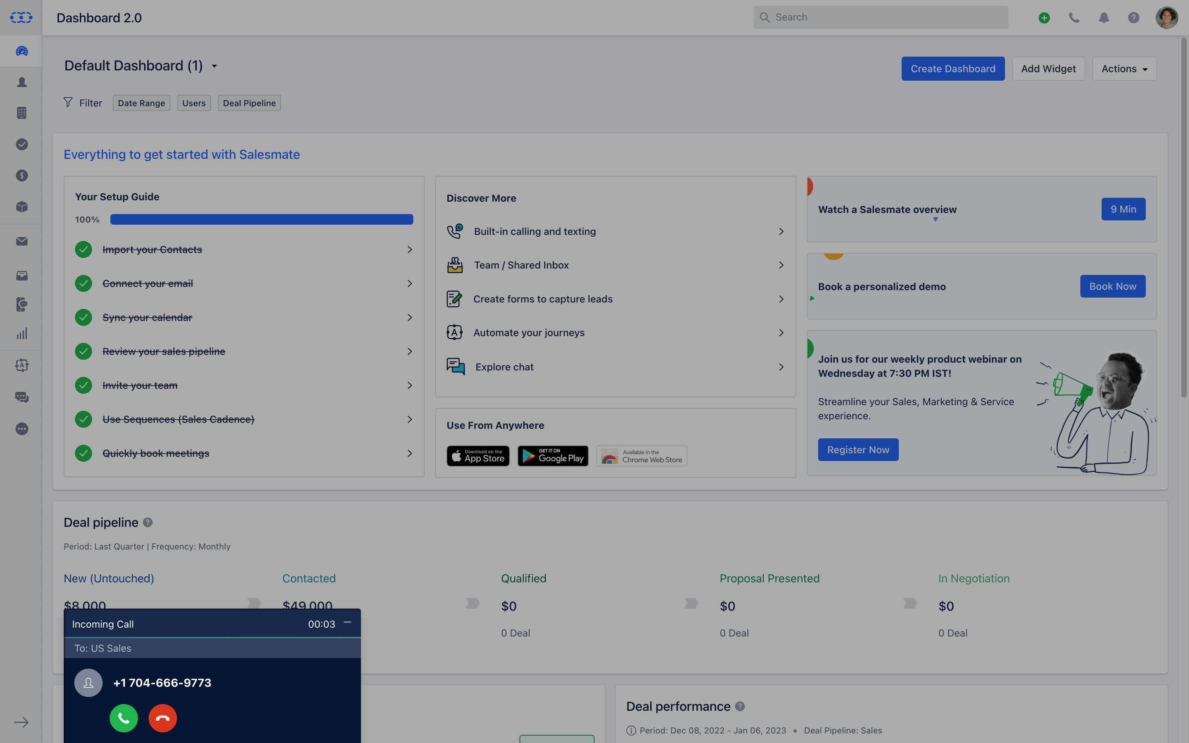The image size is (1189, 743).
Task: Open the phone dialer icon in header
Action: (1074, 18)
